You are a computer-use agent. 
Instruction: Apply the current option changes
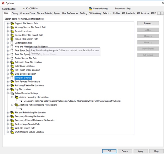141,151
